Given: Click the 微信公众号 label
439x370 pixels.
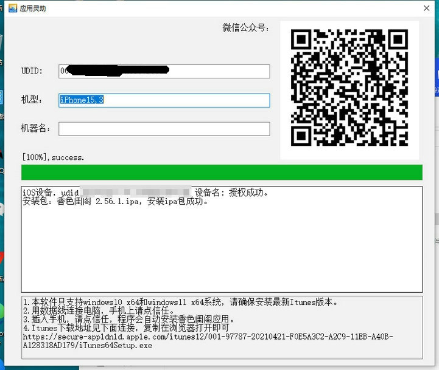Looking at the screenshot, I should coord(246,28).
